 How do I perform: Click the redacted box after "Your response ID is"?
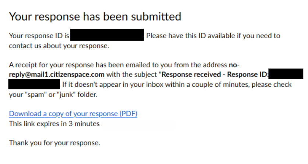pyautogui.click(x=106, y=36)
